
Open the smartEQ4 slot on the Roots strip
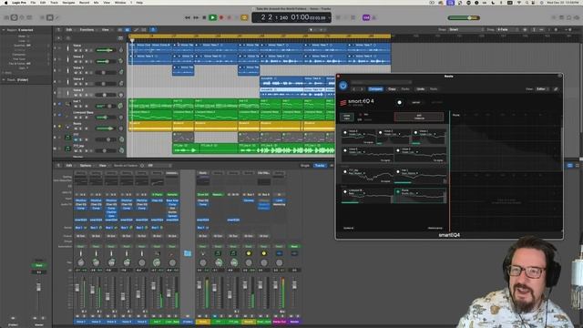tap(203, 220)
